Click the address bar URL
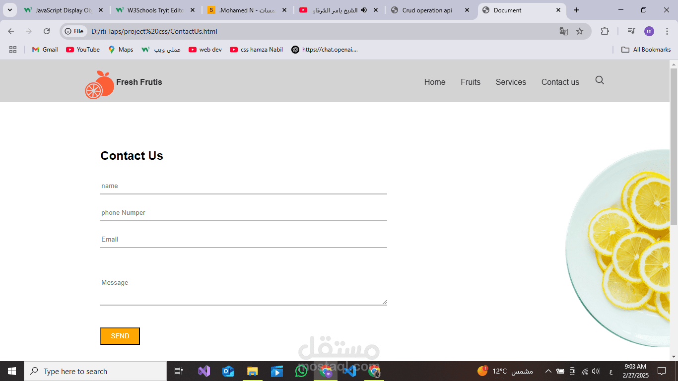Viewport: 678px width, 381px height. 154,31
